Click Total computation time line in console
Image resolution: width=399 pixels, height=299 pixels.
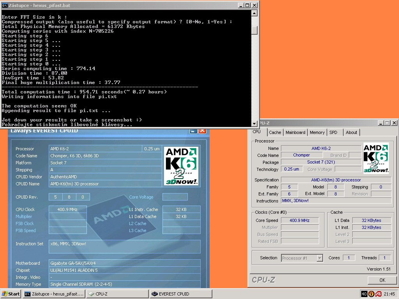[x=84, y=92]
